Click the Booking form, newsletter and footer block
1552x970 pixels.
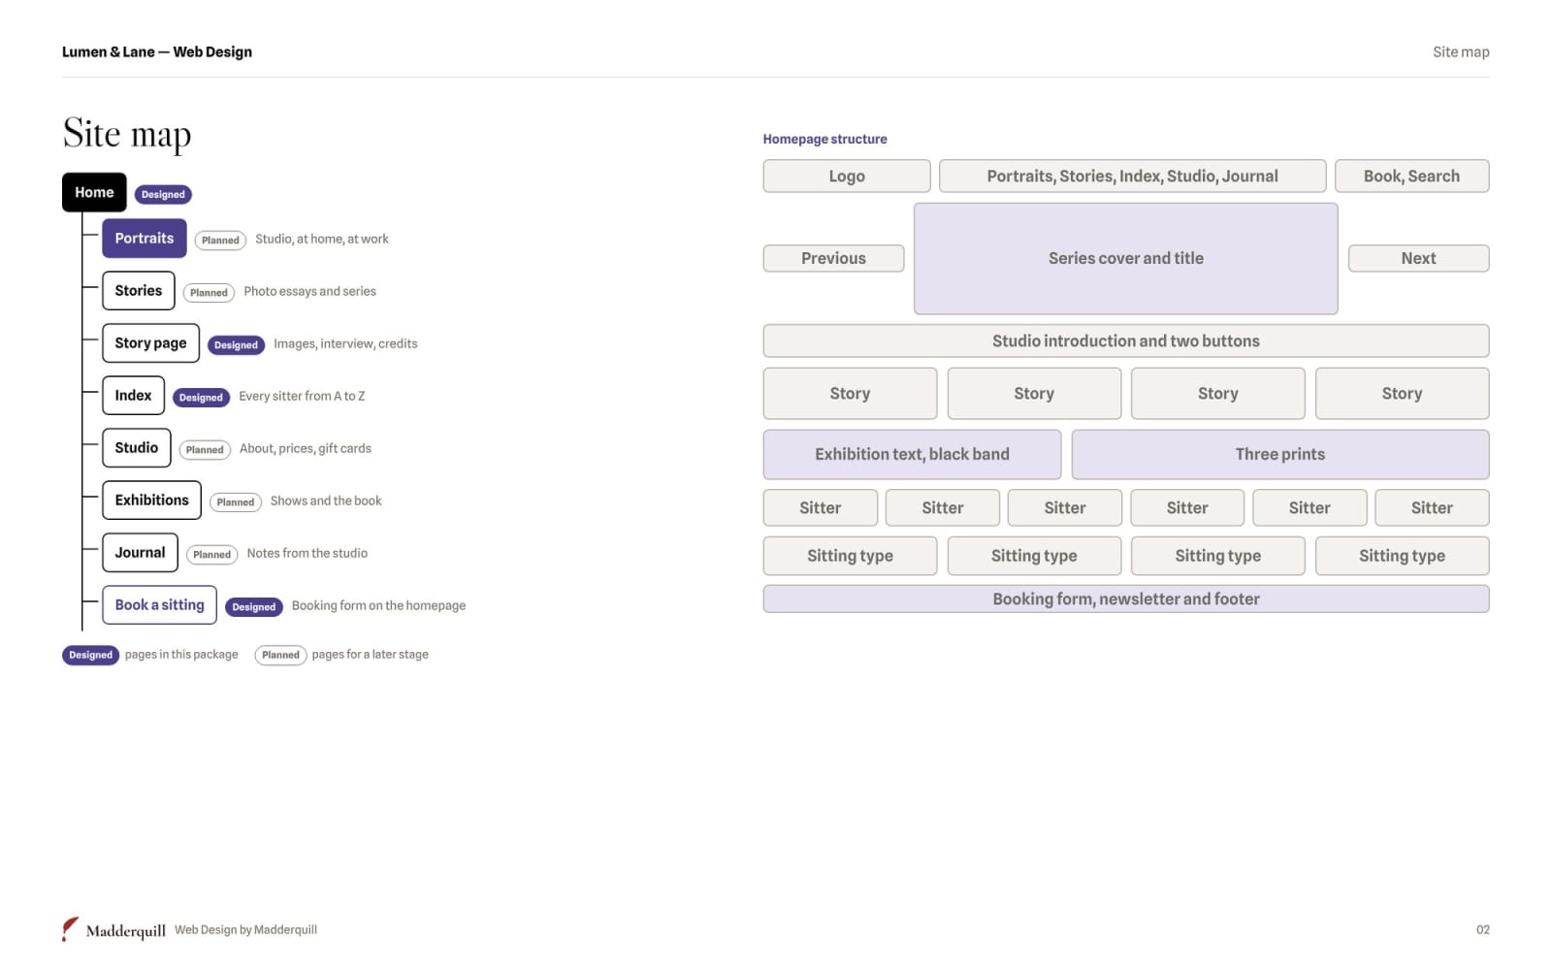coord(1126,599)
